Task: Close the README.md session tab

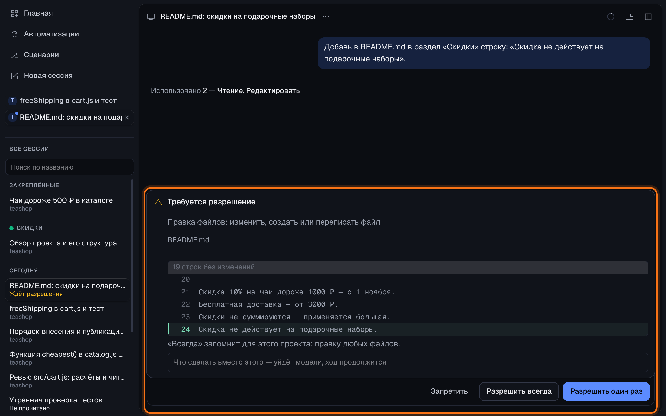Action: (127, 118)
